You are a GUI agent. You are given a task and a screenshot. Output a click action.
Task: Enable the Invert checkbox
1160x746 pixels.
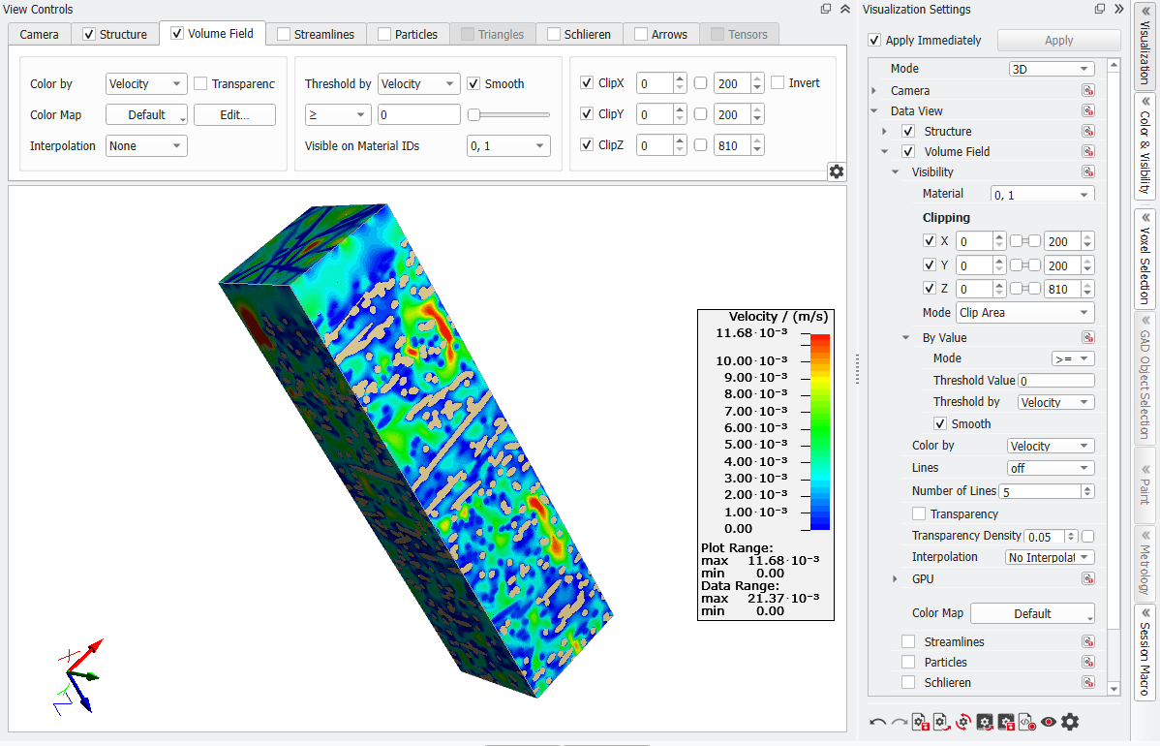pyautogui.click(x=778, y=83)
